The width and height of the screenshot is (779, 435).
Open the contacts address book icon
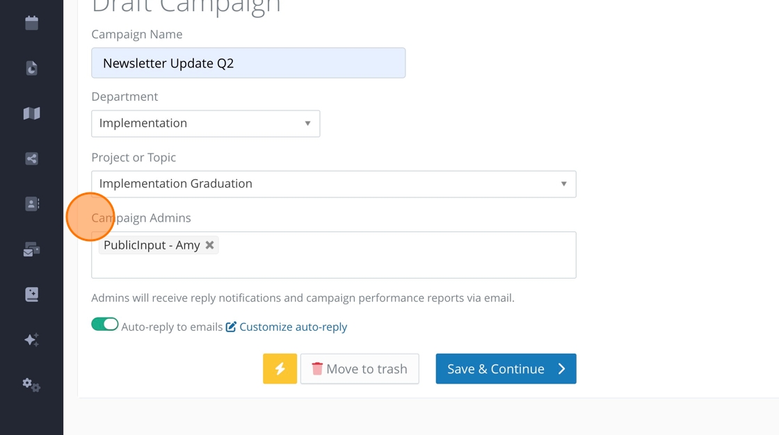(x=31, y=204)
